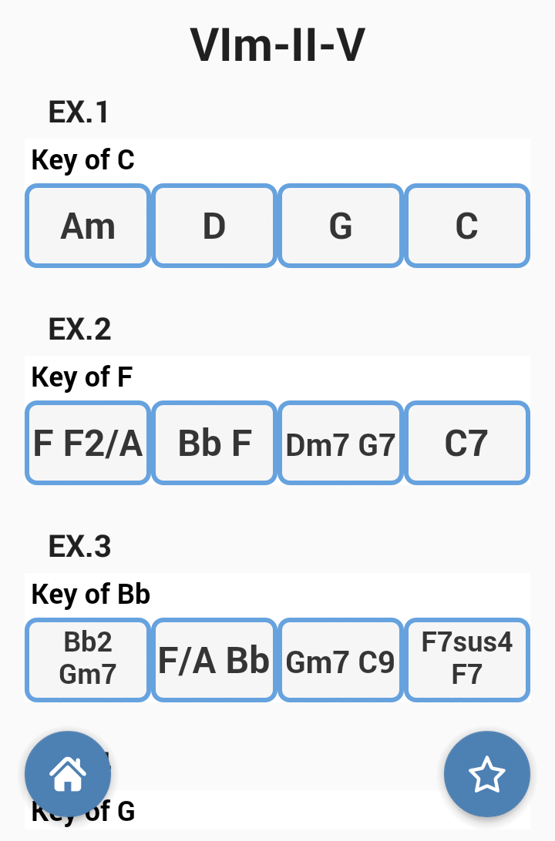Select the Bb F chord box
Screen dimensions: 555x841
pos(214,444)
